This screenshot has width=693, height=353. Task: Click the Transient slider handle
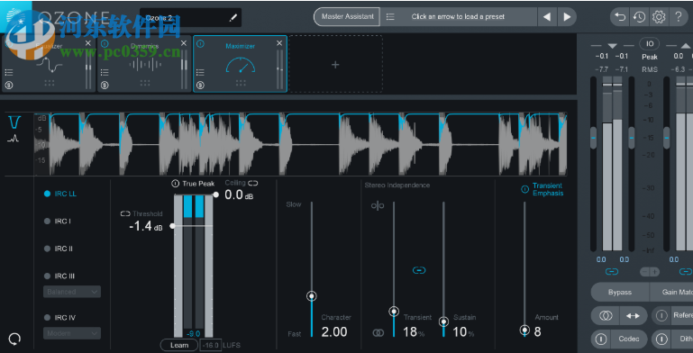click(394, 312)
